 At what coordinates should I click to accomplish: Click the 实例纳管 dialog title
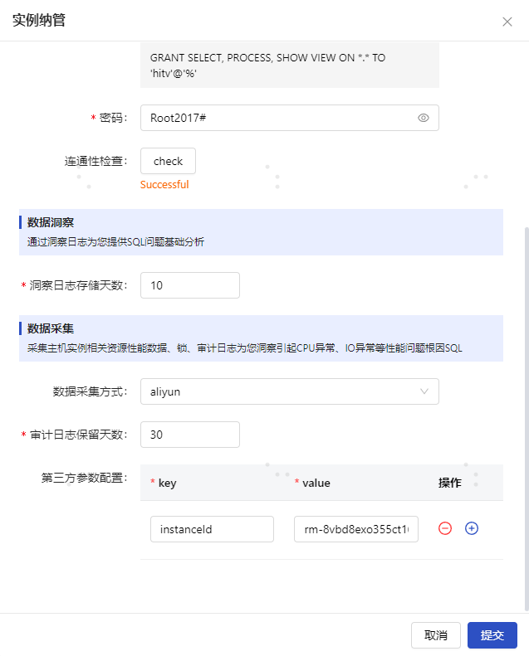coord(39,20)
